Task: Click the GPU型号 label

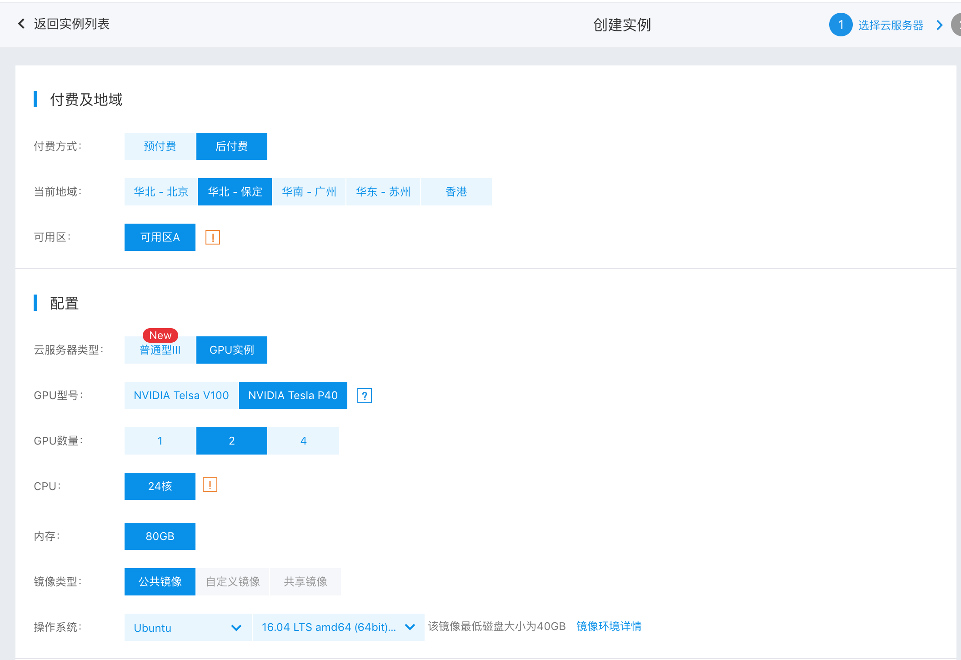Action: point(59,395)
